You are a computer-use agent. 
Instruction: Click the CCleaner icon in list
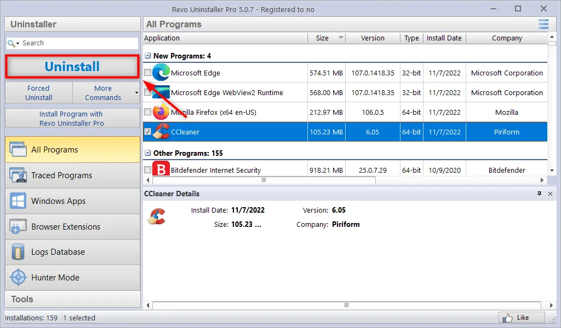161,131
